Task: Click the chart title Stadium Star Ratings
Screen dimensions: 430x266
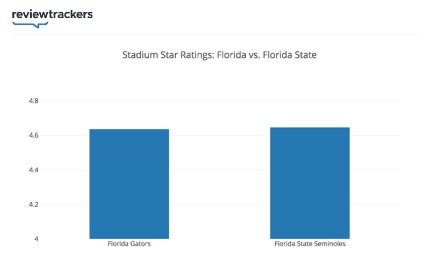Action: click(x=219, y=55)
